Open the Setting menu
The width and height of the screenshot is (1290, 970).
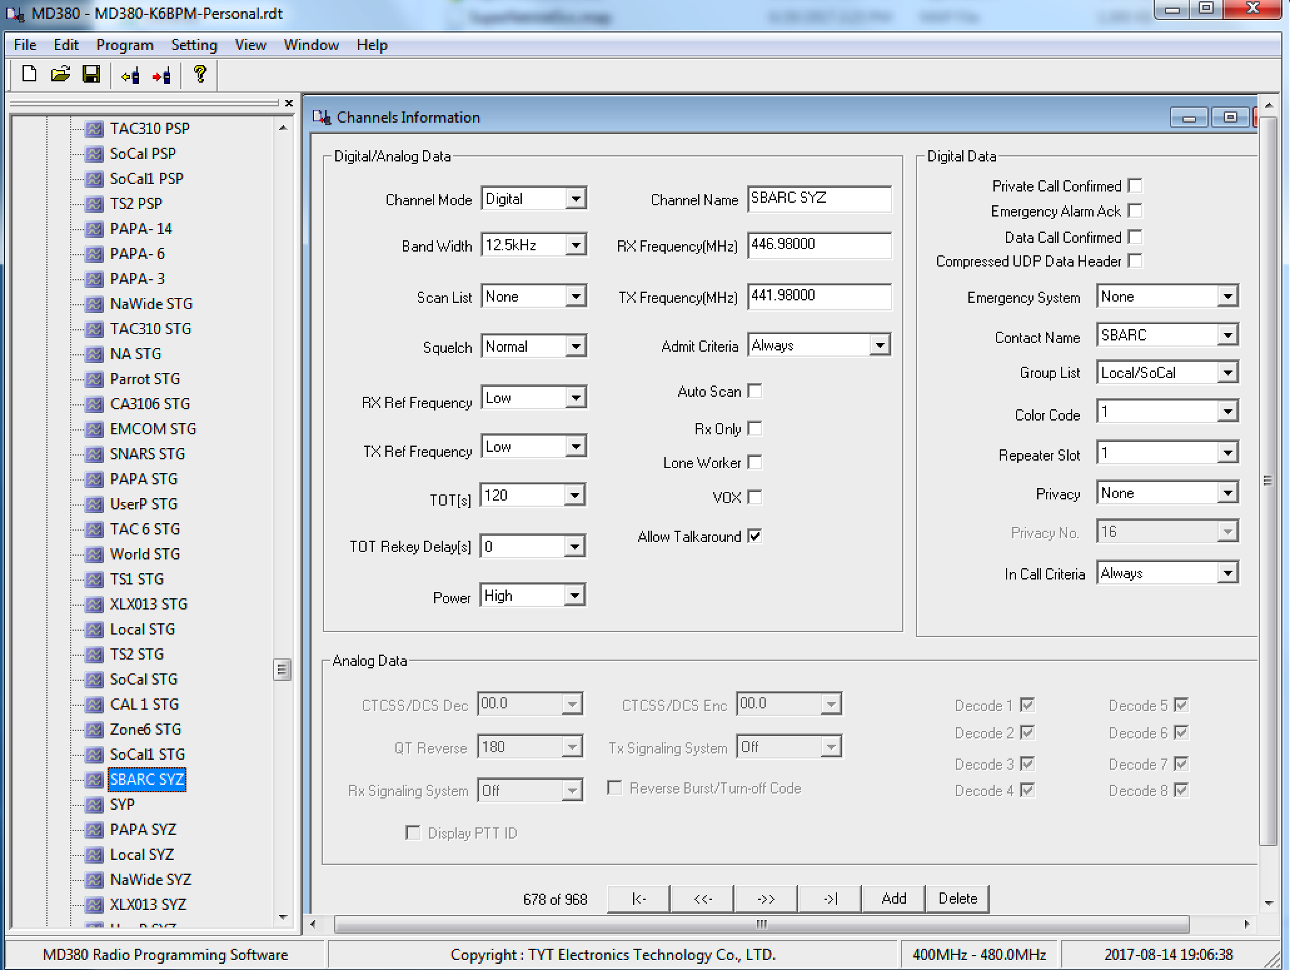point(194,45)
